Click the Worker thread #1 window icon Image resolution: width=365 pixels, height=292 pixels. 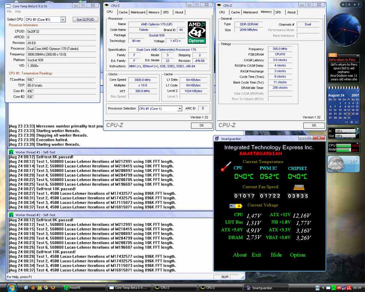(11, 152)
